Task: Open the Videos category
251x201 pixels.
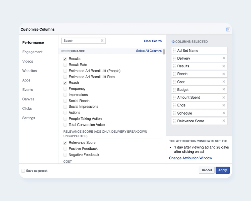Action: tap(28, 61)
